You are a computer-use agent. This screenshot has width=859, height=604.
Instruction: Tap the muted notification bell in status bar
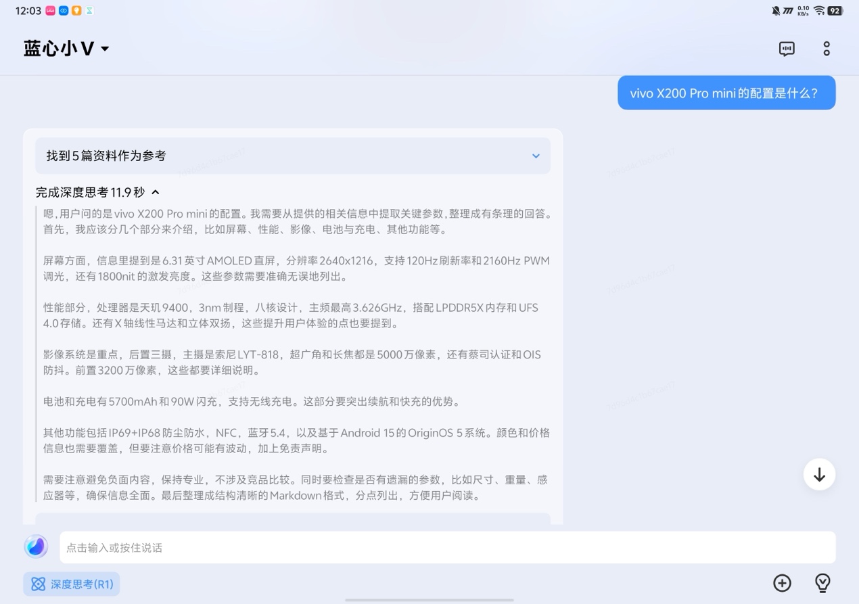(x=775, y=11)
